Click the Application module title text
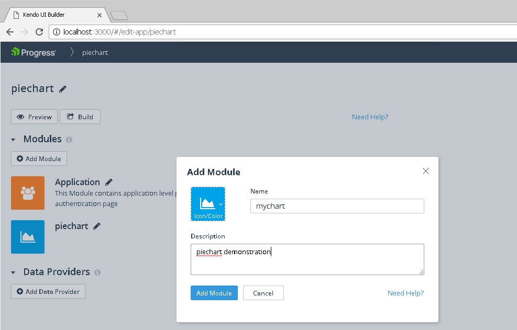The width and height of the screenshot is (517, 330). [x=78, y=182]
